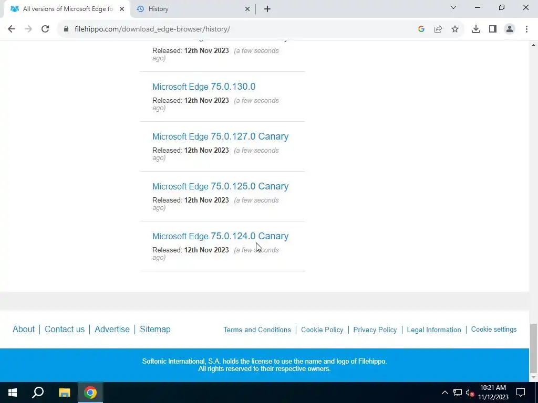Open Terms and Conditions link
Screen dimensions: 538x403
(257, 330)
